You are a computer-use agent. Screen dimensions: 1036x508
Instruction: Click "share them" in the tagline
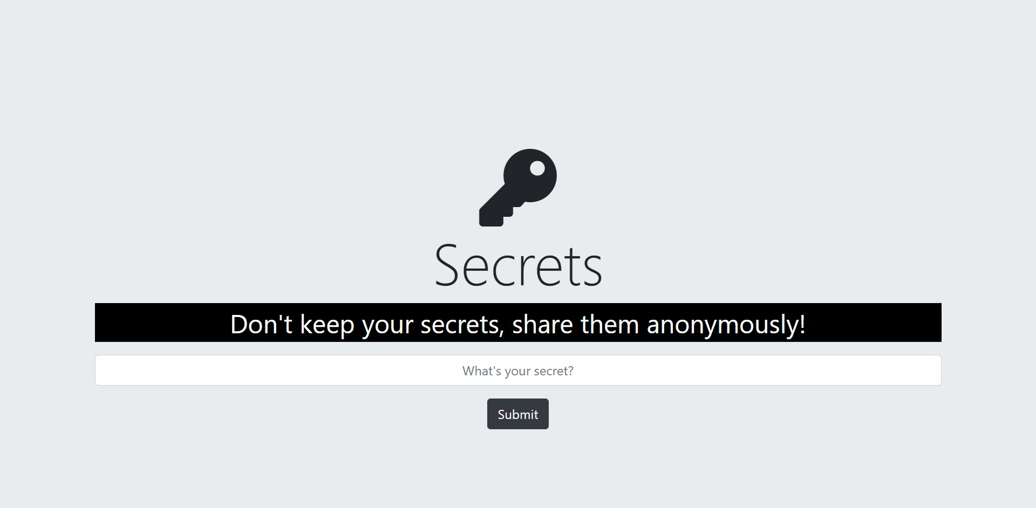(575, 324)
